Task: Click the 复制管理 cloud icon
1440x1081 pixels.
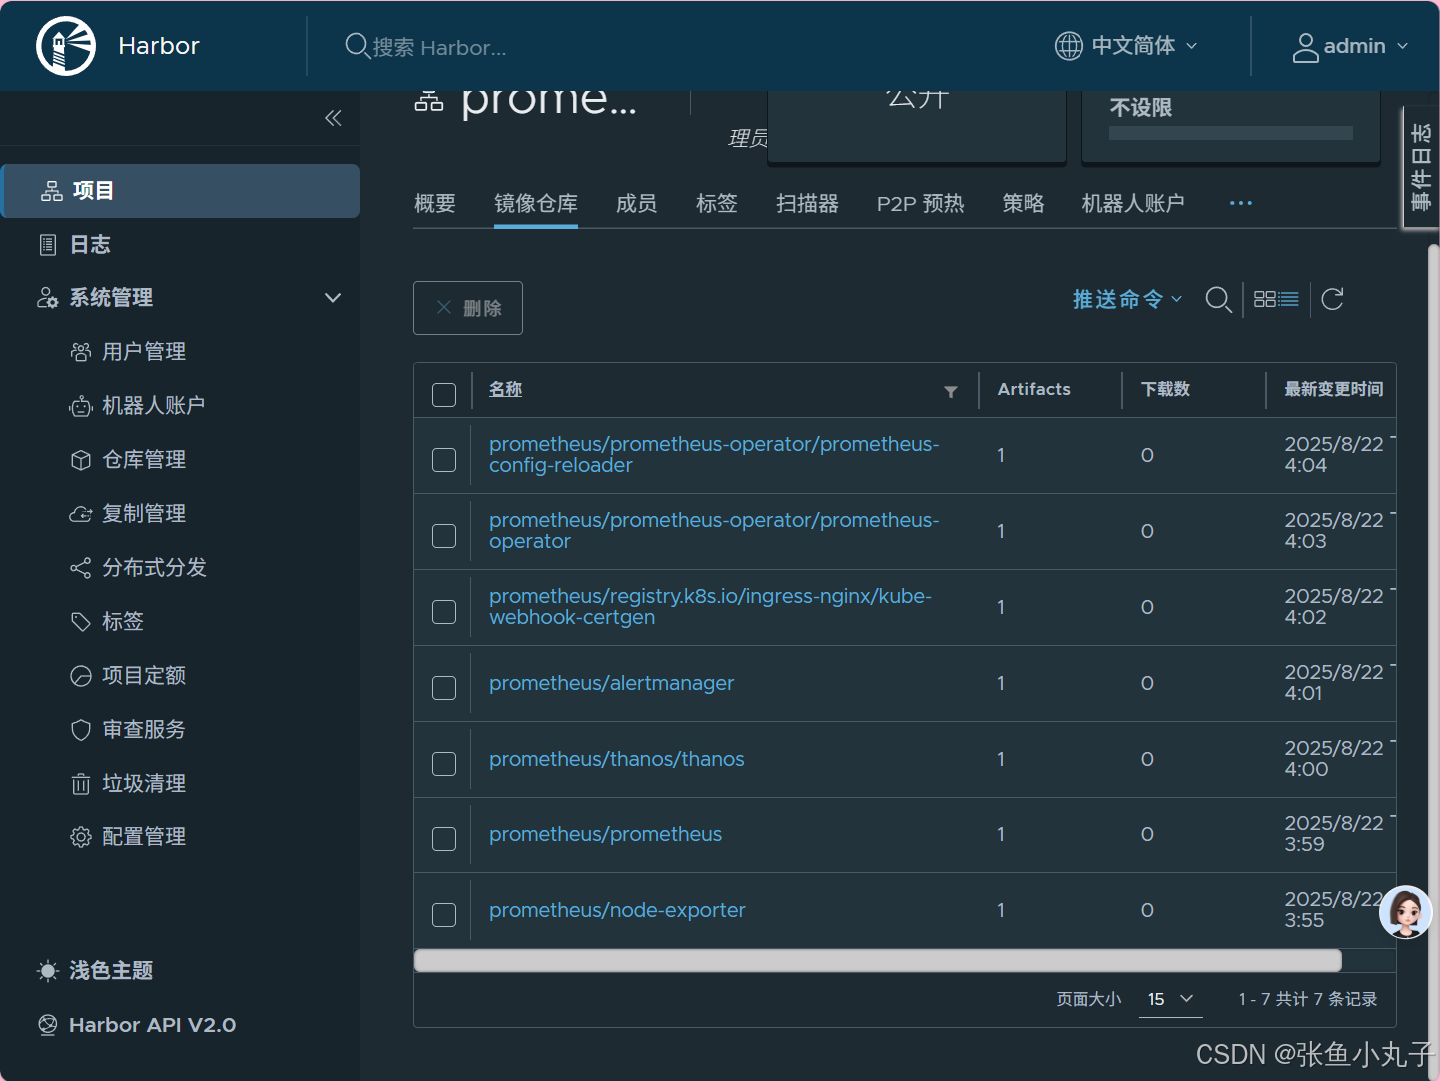Action: pos(81,514)
